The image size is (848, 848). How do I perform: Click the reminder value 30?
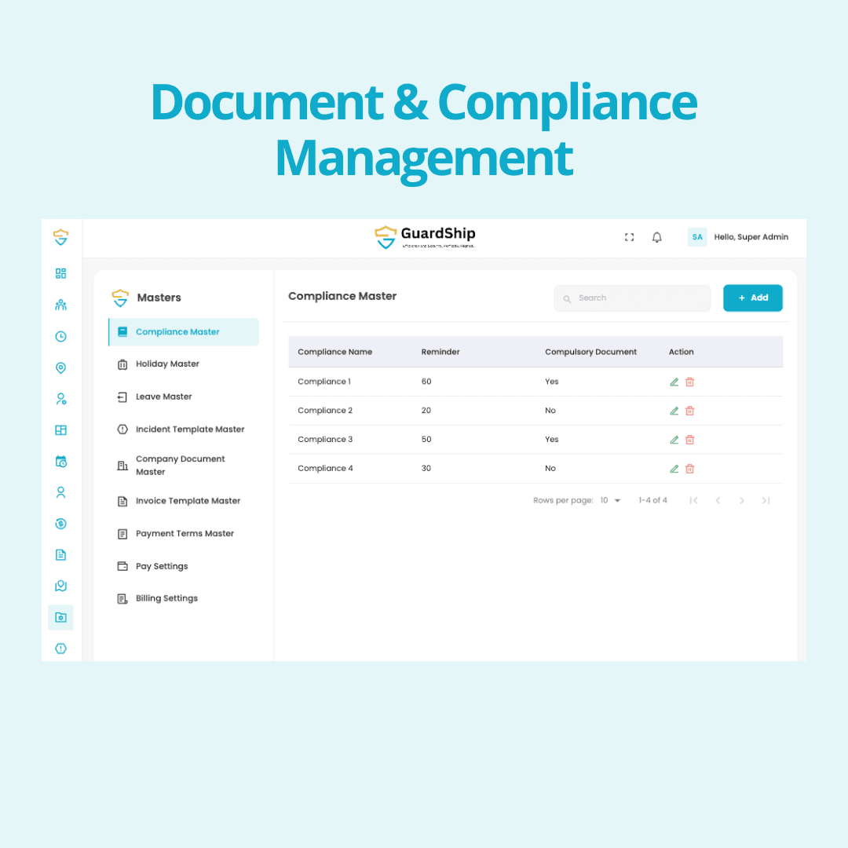426,468
